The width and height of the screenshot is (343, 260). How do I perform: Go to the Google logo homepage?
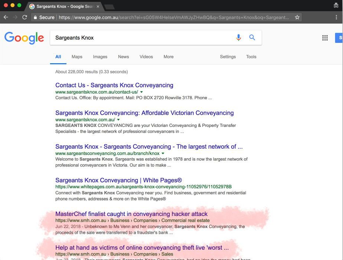pyautogui.click(x=24, y=38)
